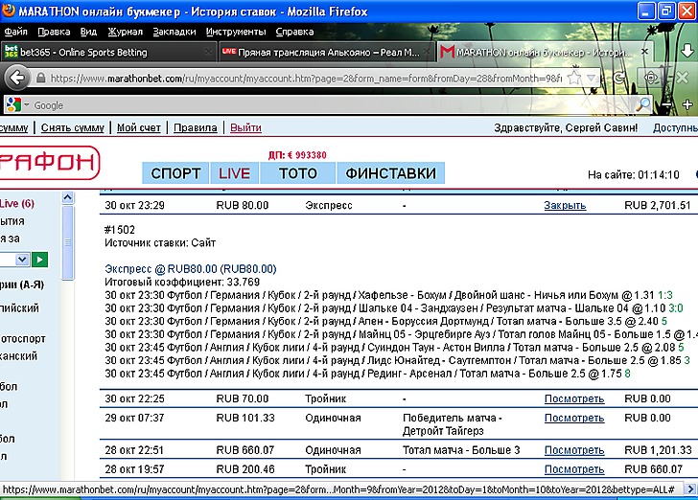Open the Закладки menu
The image size is (698, 500).
[x=174, y=32]
